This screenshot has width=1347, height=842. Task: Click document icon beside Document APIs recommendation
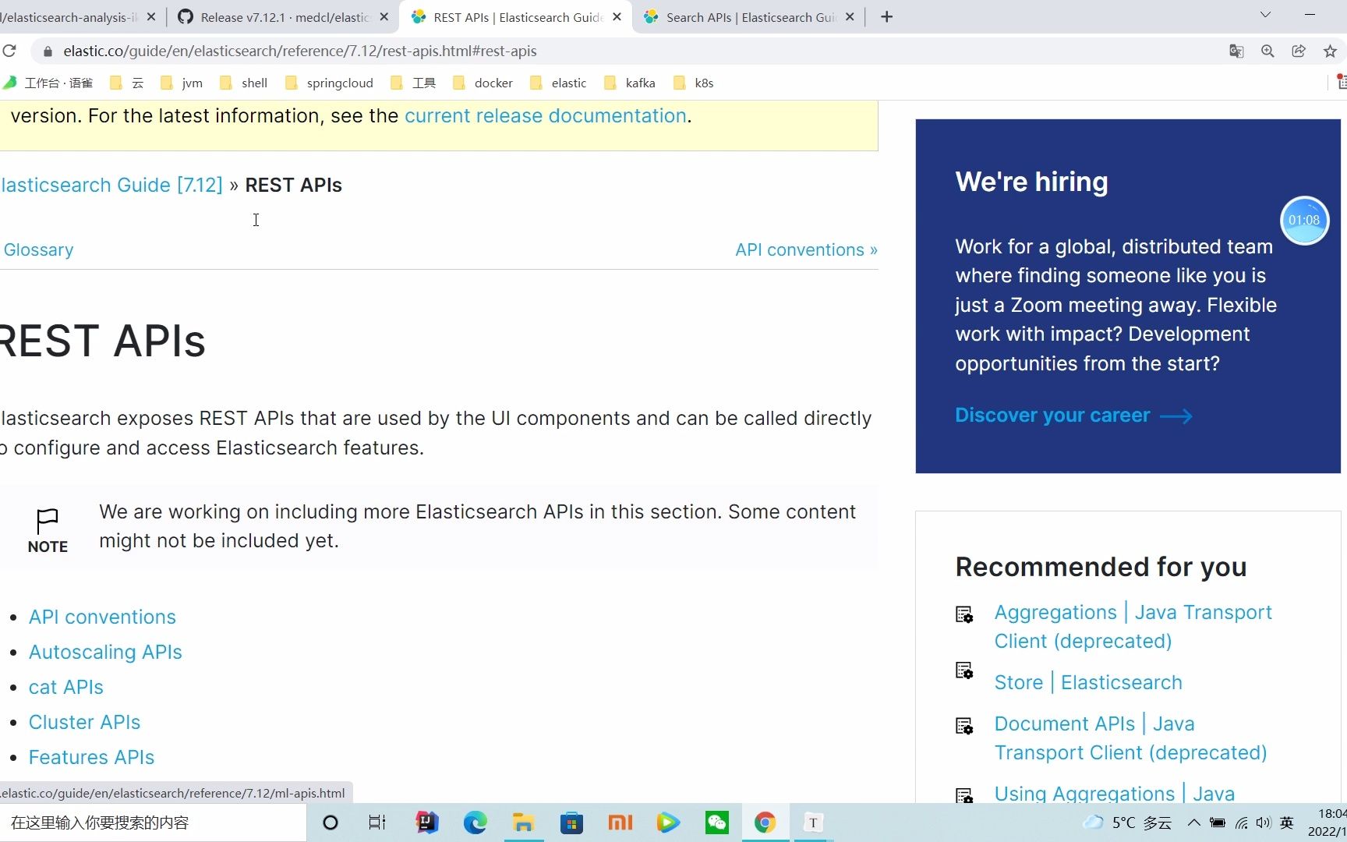(x=964, y=726)
